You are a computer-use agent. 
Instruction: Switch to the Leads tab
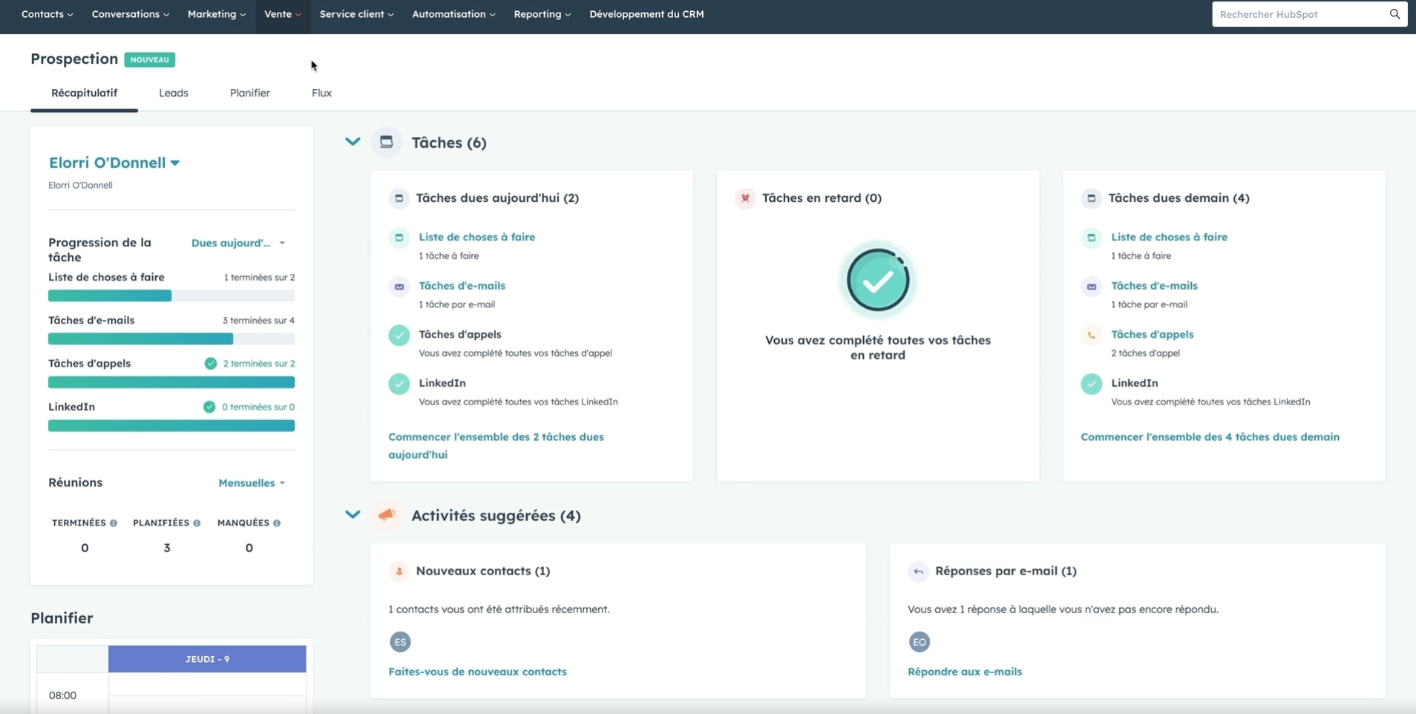[174, 93]
